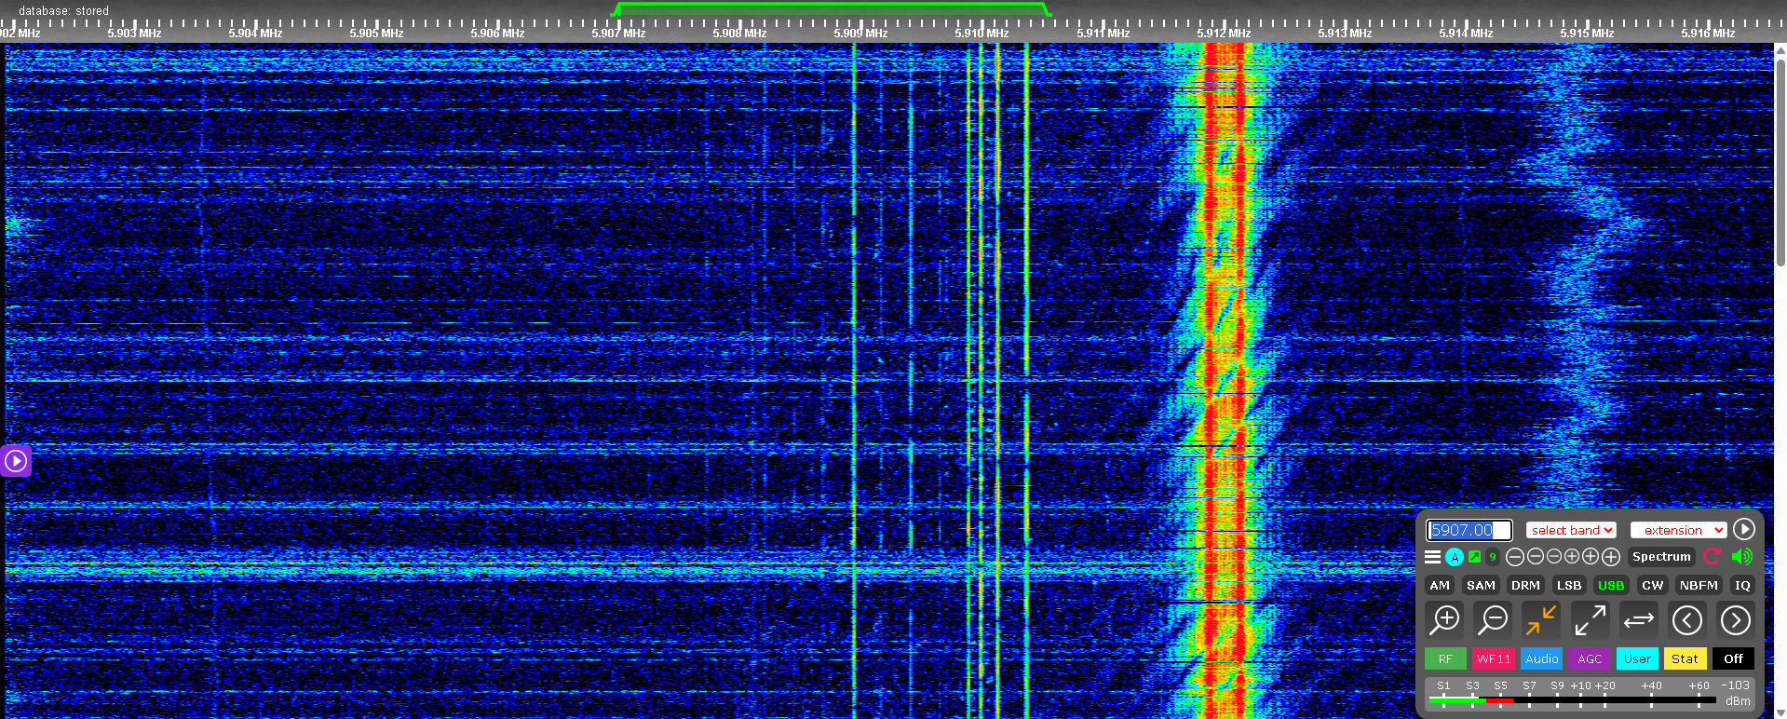Click the green number 9 indicator
The height and width of the screenshot is (719, 1787).
[x=1493, y=557]
